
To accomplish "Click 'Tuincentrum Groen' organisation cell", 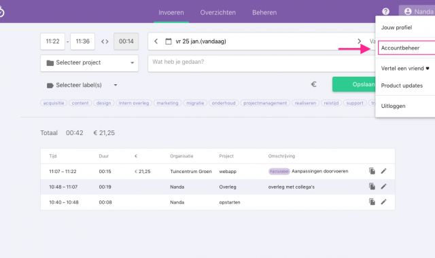I will [x=191, y=171].
